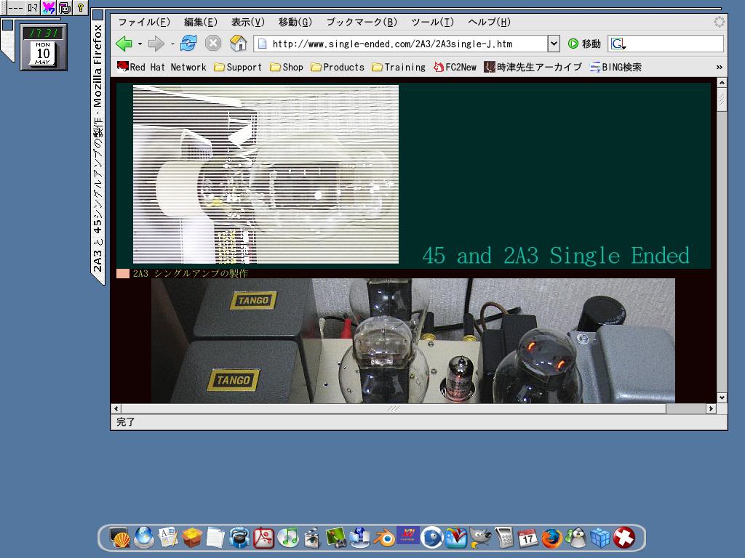Open the Red Hat Network bookmark

(162, 67)
